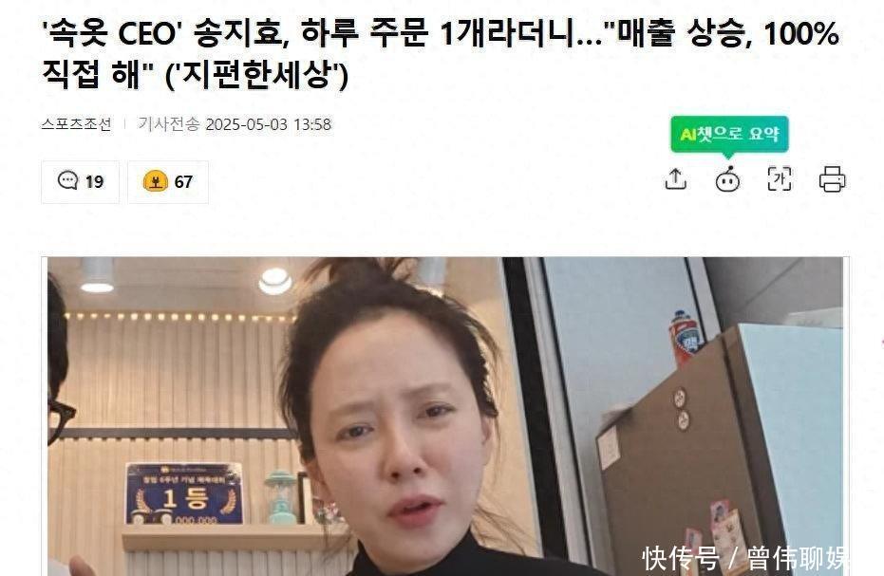This screenshot has width=884, height=576.
Task: Click the speech bubble comment icon
Action: pos(67,181)
